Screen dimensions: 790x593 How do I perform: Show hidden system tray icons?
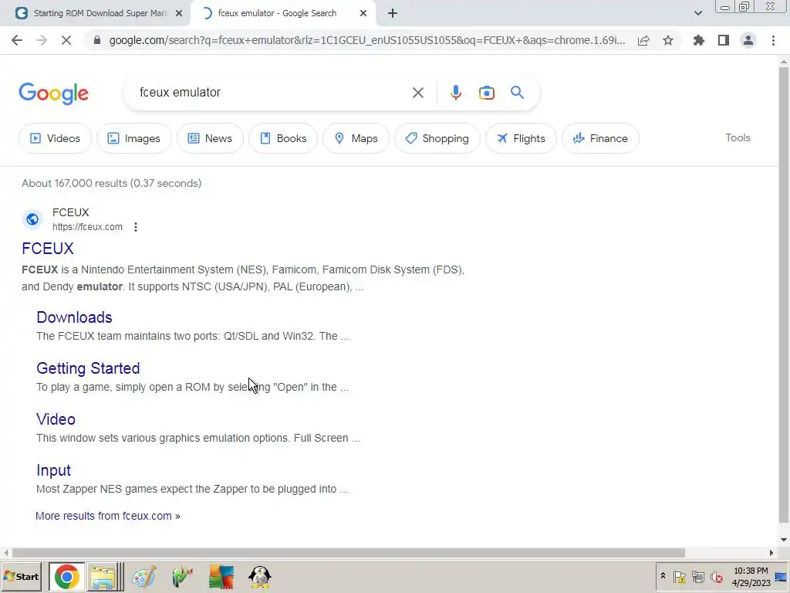(x=663, y=576)
